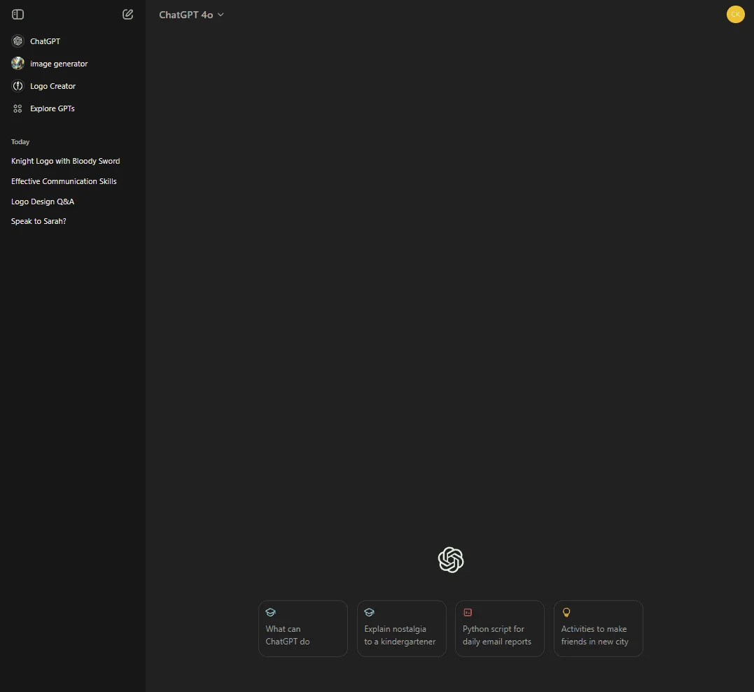Choose the 'What can ChatGPT do' suggestion
This screenshot has width=754, height=692.
303,628
